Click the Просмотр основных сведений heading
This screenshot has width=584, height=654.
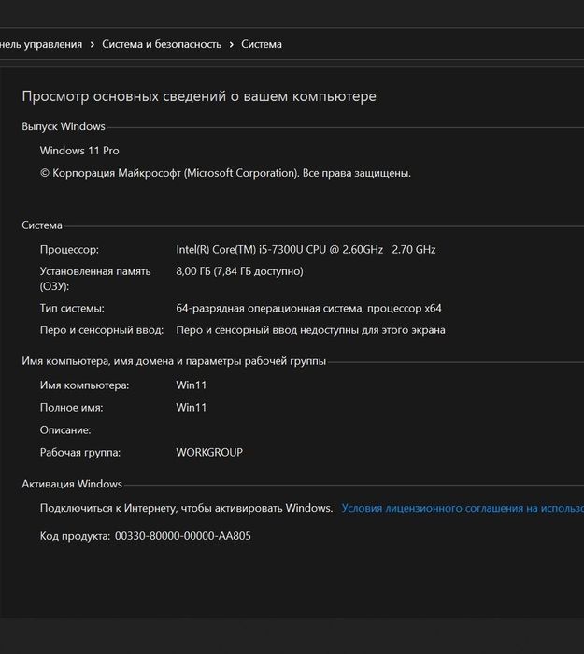[x=198, y=96]
